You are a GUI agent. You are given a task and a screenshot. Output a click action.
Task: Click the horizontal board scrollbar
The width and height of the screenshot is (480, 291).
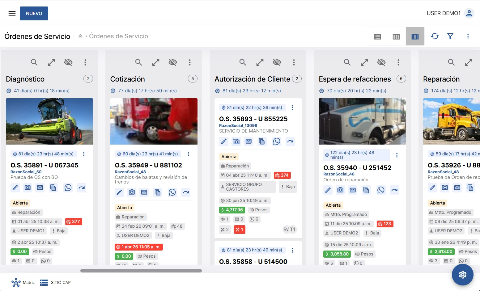point(141,271)
